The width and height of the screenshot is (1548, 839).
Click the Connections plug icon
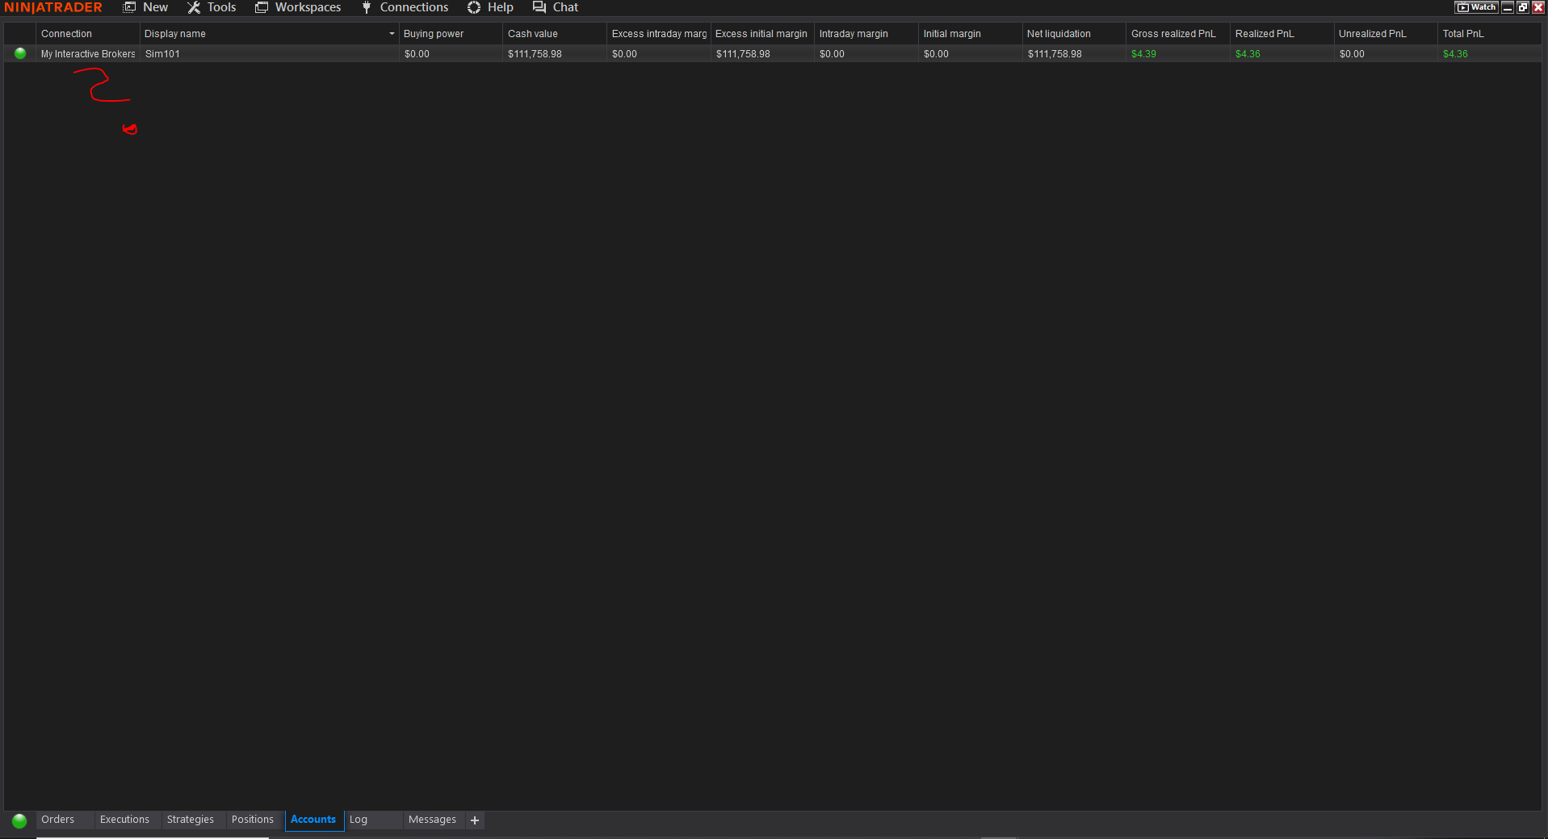(367, 7)
